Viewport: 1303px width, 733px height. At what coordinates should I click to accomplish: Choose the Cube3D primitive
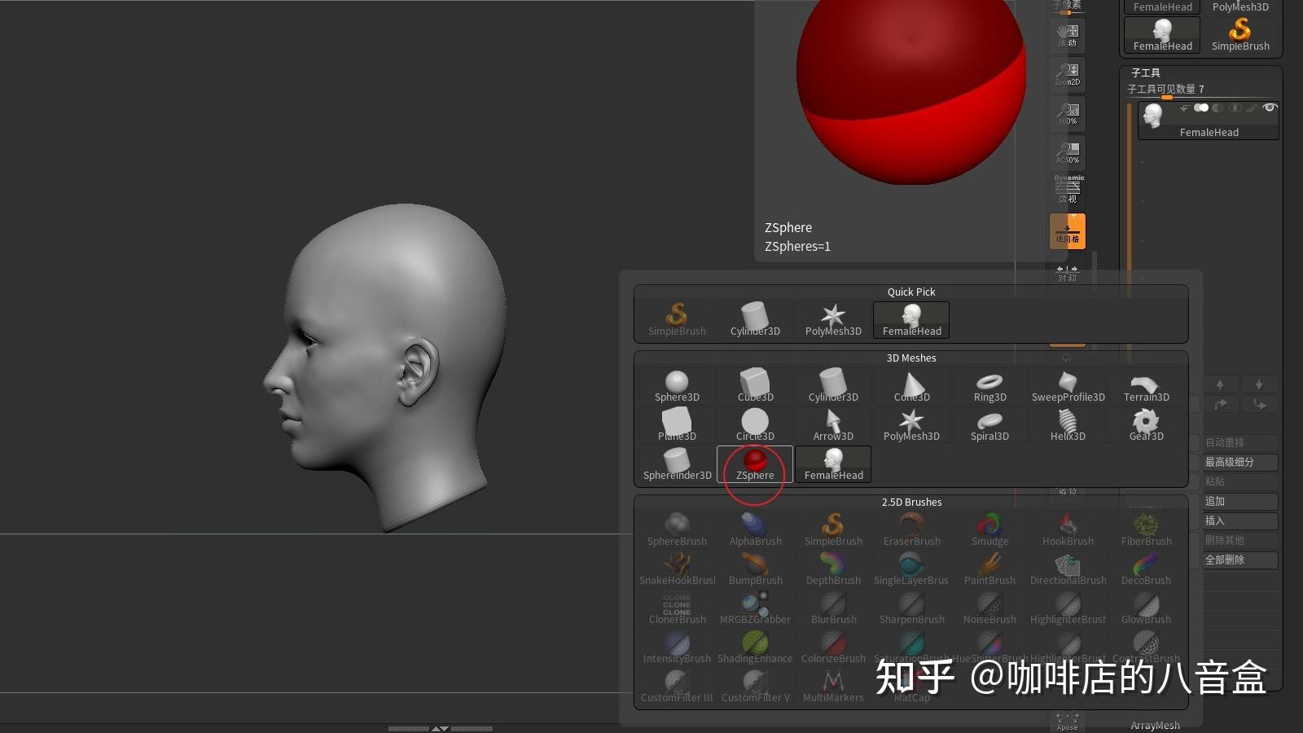755,386
